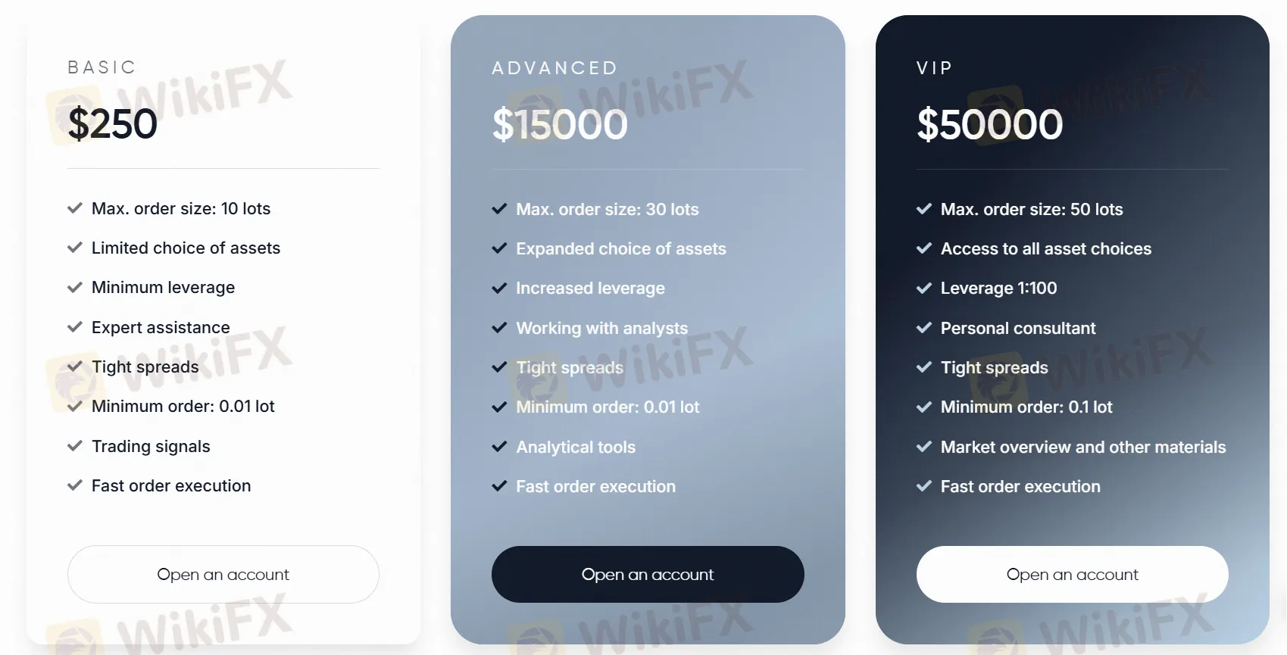Click checkmark beside Market overview and other materials

tap(924, 447)
